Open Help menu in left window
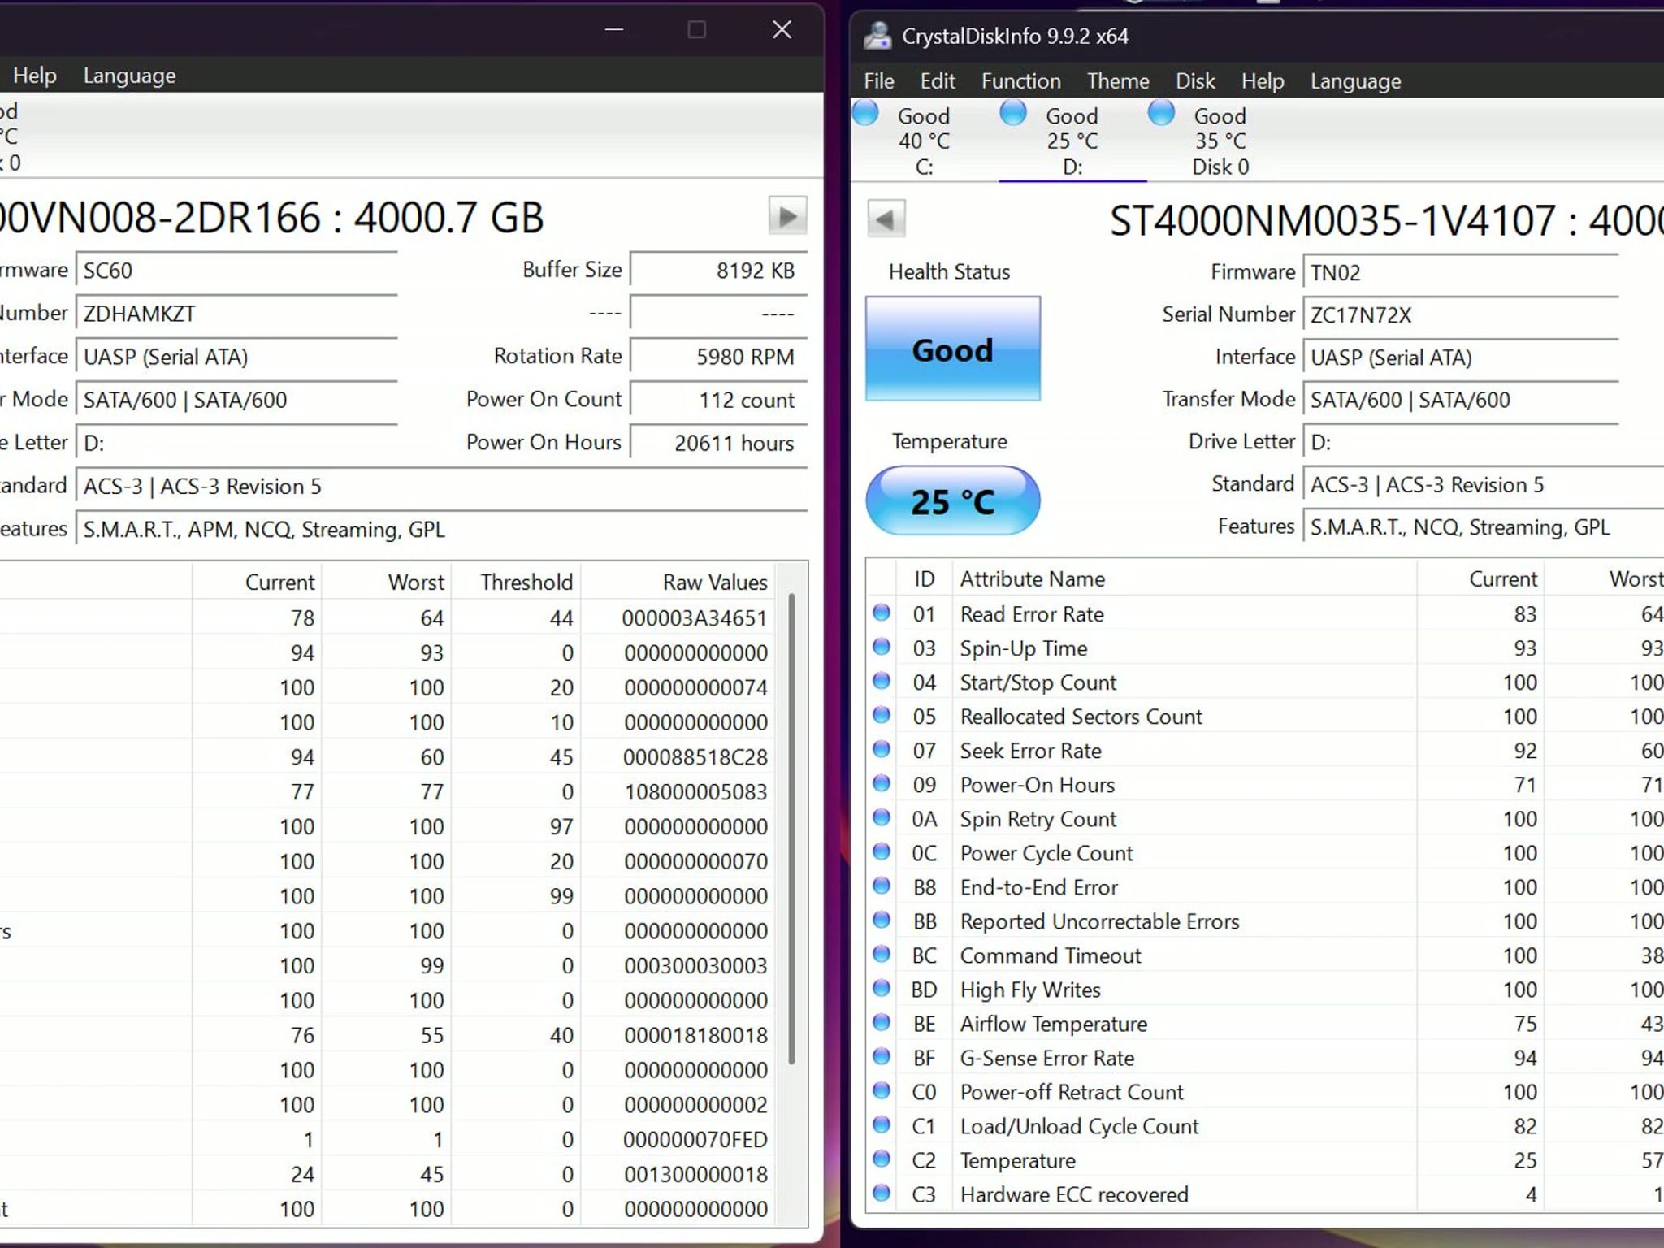Image resolution: width=1664 pixels, height=1248 pixels. tap(35, 76)
